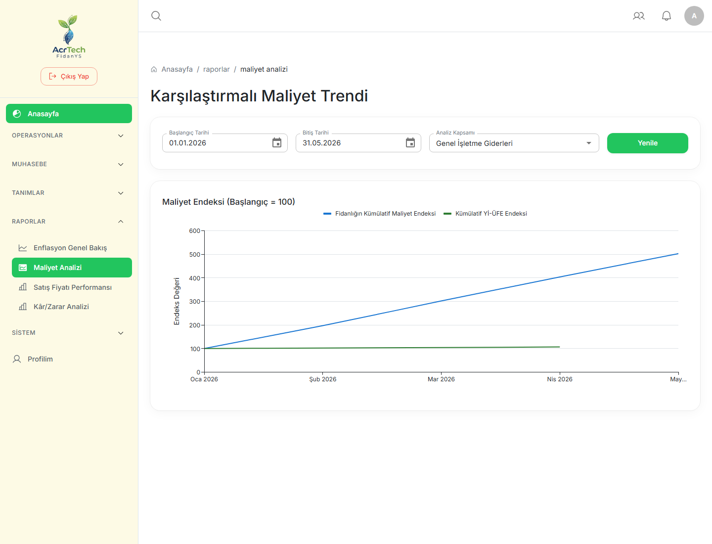Click the Enflasyon Genel Bakış chart icon
The width and height of the screenshot is (712, 544).
[23, 248]
